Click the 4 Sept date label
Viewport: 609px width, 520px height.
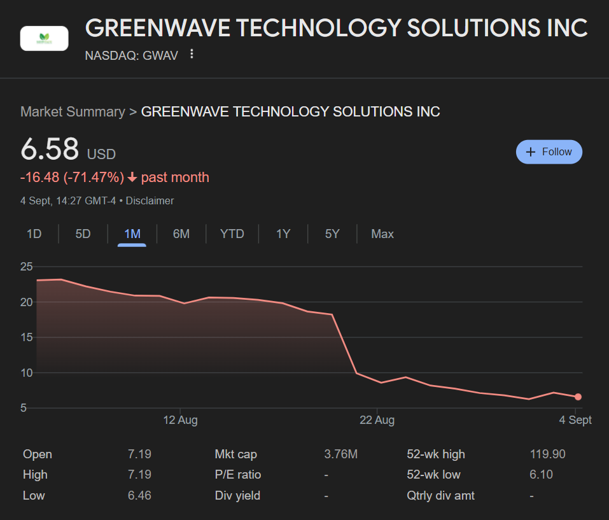click(x=575, y=420)
